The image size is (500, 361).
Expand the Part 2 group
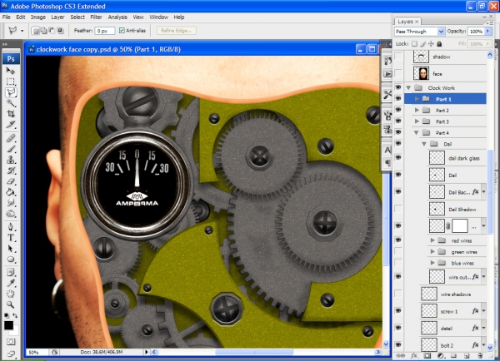click(417, 110)
